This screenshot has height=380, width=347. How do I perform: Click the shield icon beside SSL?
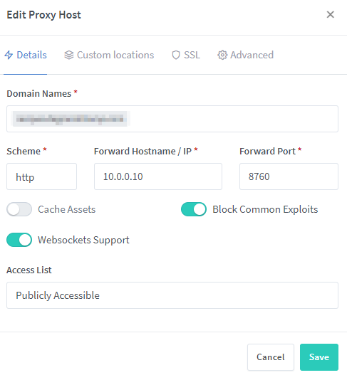click(176, 55)
